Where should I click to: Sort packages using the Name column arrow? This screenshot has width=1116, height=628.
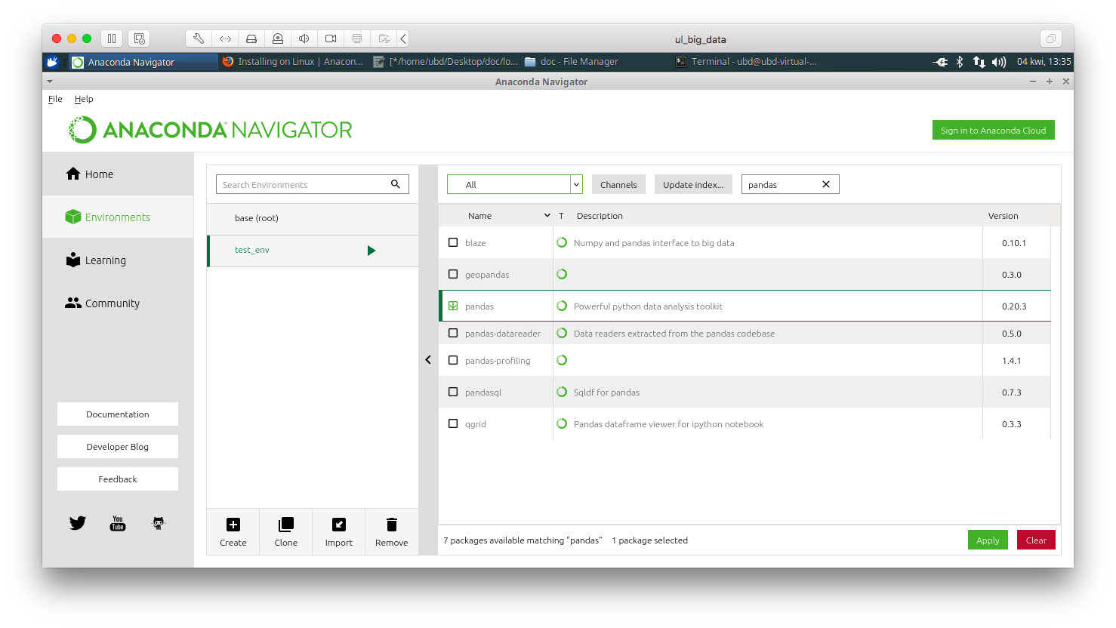[x=547, y=216]
